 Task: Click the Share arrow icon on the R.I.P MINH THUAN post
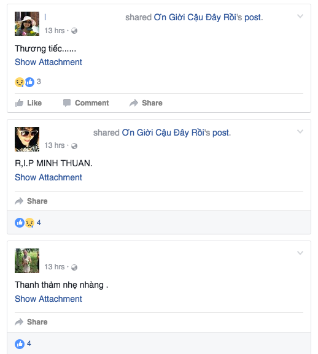click(x=19, y=201)
